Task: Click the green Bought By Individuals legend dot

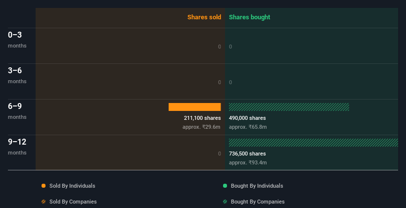Action: pyautogui.click(x=225, y=186)
